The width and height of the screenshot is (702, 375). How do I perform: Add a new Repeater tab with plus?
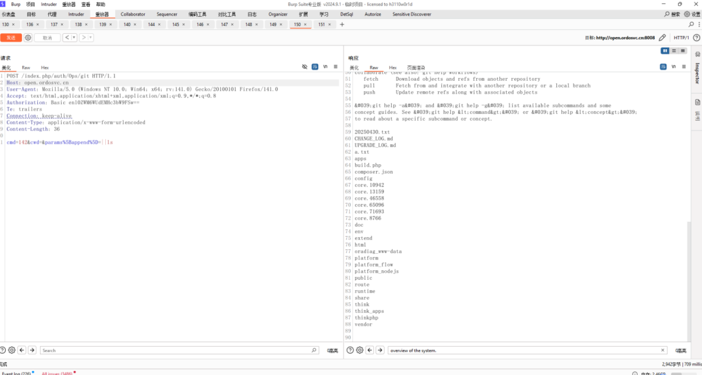click(x=342, y=24)
